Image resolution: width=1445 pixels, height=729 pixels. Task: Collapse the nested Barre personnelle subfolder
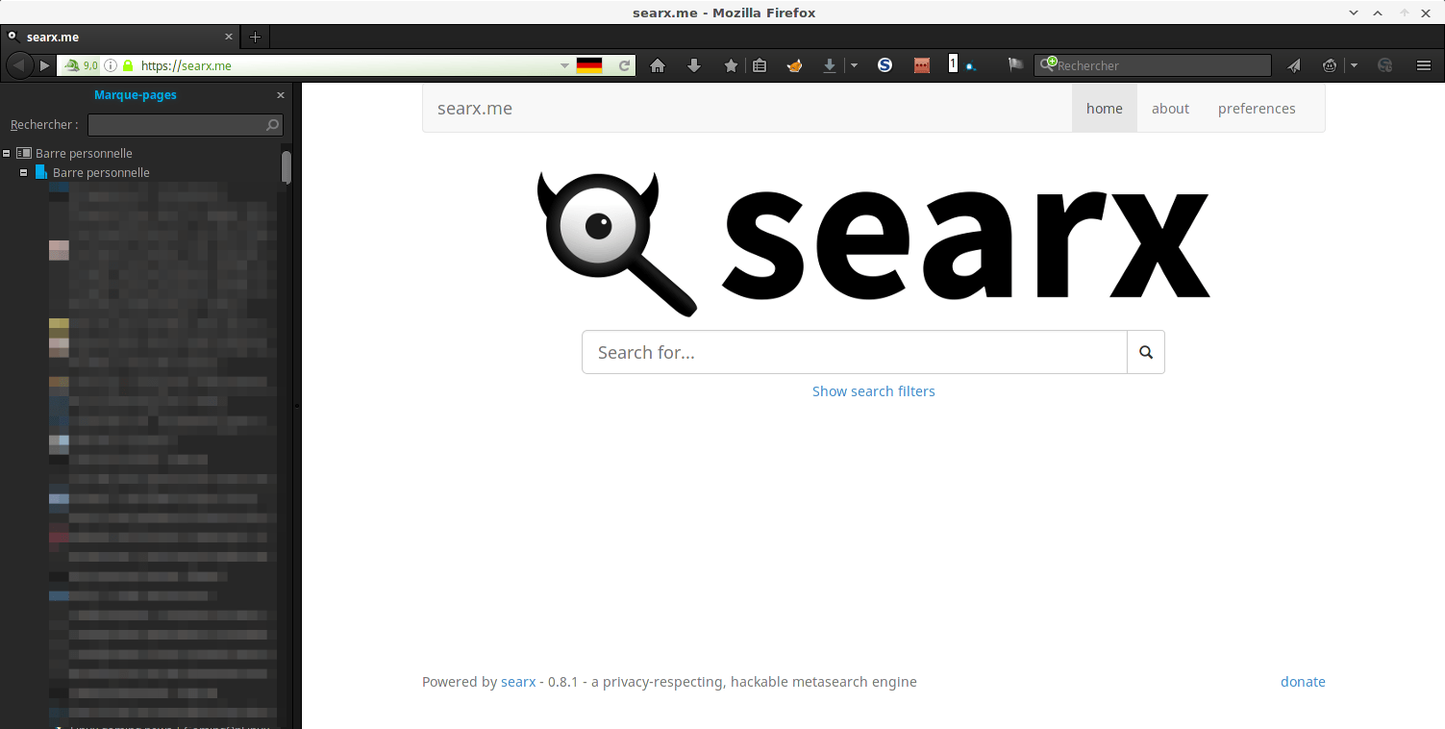(24, 172)
